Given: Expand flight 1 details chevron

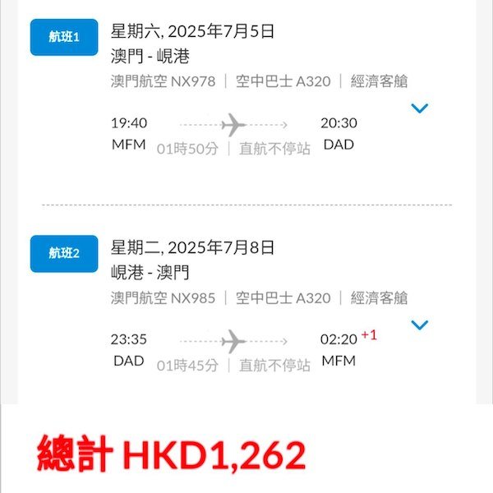Looking at the screenshot, I should click(x=419, y=108).
